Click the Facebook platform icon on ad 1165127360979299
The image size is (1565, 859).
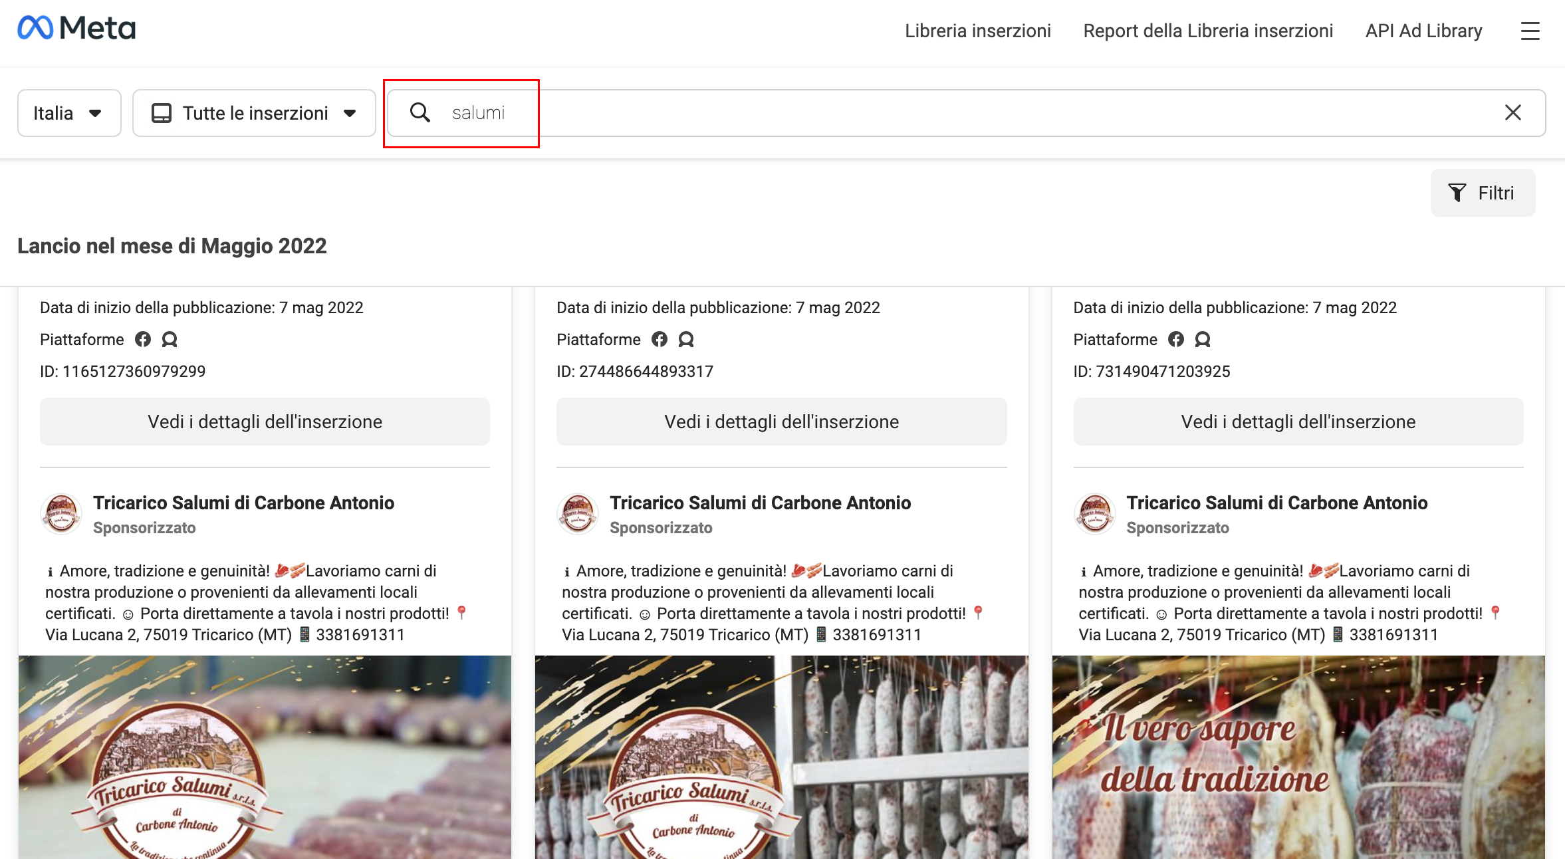(x=143, y=340)
